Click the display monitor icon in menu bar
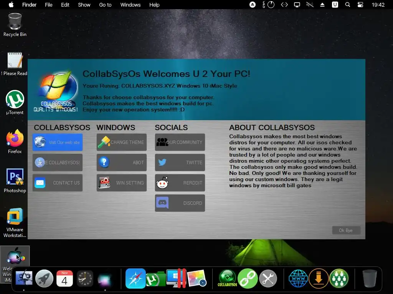Screen dimensions: 393x294 tap(297, 5)
